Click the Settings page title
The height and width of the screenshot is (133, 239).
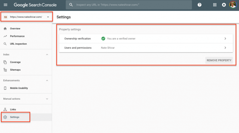click(x=64, y=17)
